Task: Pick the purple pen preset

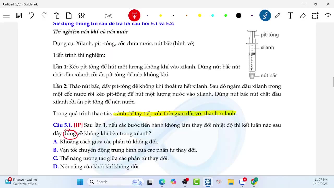Action: pos(252,16)
